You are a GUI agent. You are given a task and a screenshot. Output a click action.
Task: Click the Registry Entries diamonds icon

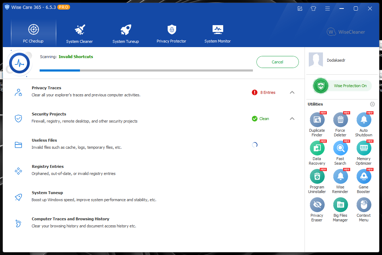[18, 171]
